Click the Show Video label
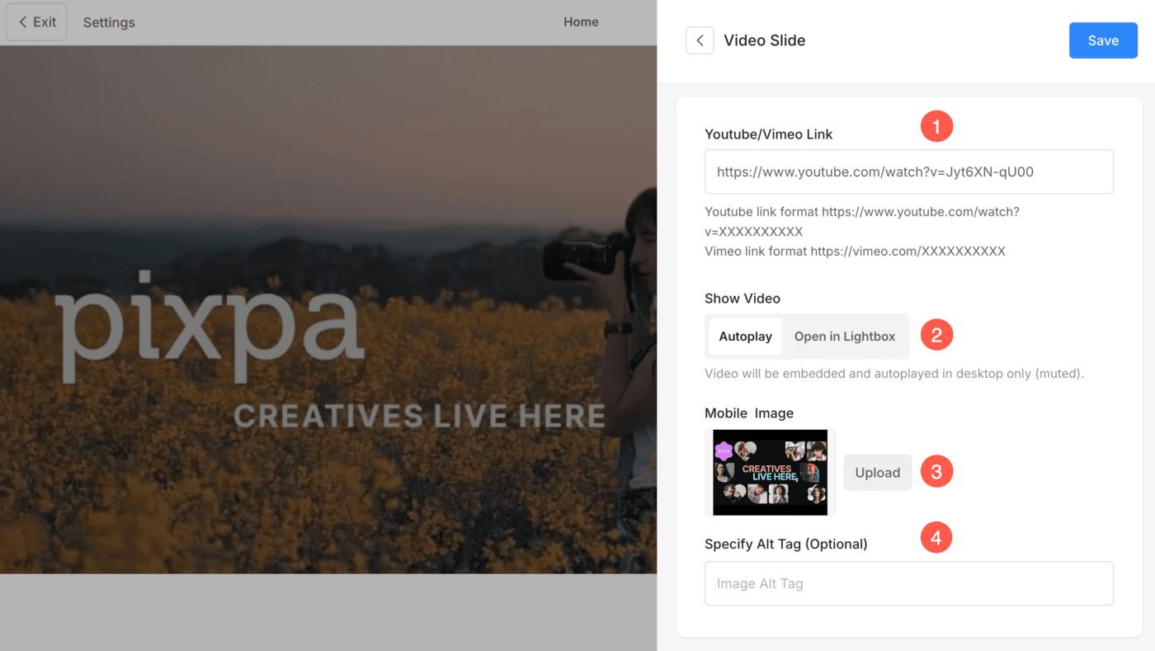 pos(742,299)
